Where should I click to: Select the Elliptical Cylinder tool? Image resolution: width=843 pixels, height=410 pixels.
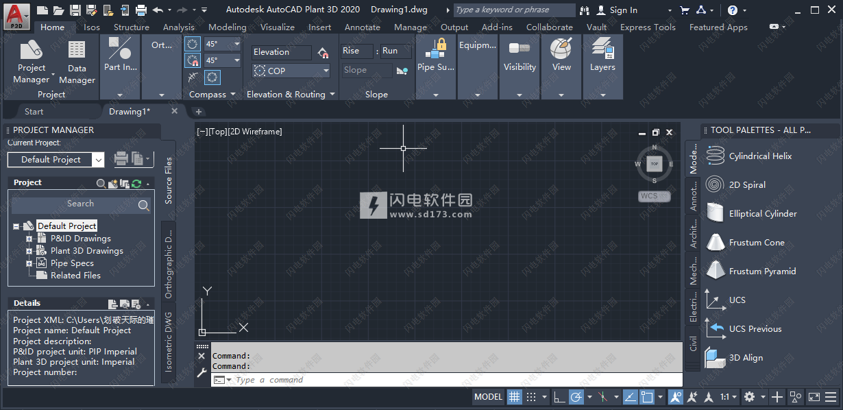tap(763, 214)
